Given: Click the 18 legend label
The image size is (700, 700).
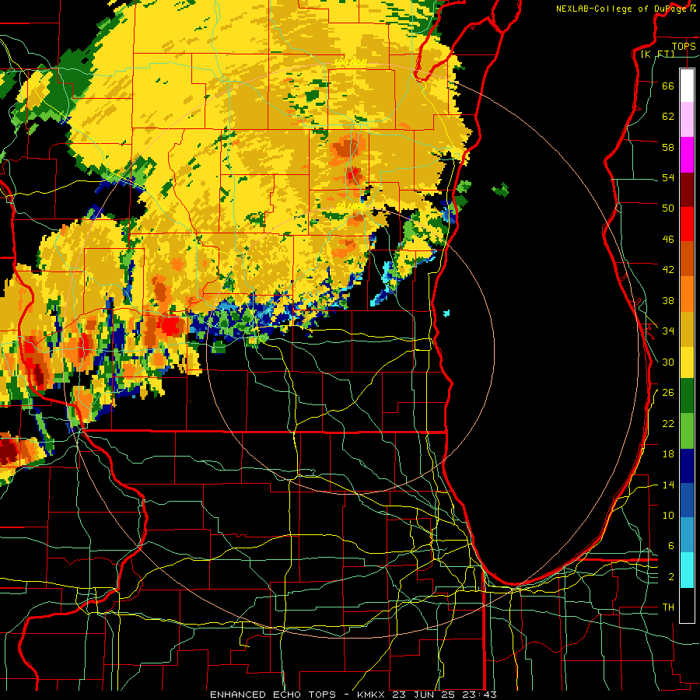Looking at the screenshot, I should [x=668, y=454].
